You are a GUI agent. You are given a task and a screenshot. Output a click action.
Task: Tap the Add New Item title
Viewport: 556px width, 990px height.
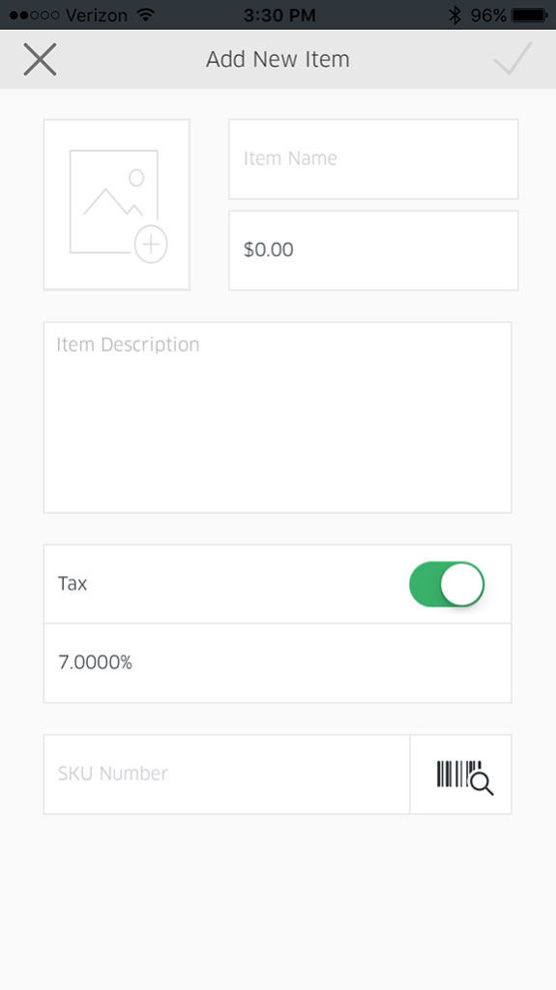pyautogui.click(x=278, y=59)
